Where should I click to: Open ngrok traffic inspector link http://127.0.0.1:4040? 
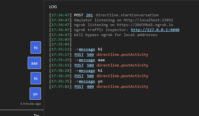(155, 30)
